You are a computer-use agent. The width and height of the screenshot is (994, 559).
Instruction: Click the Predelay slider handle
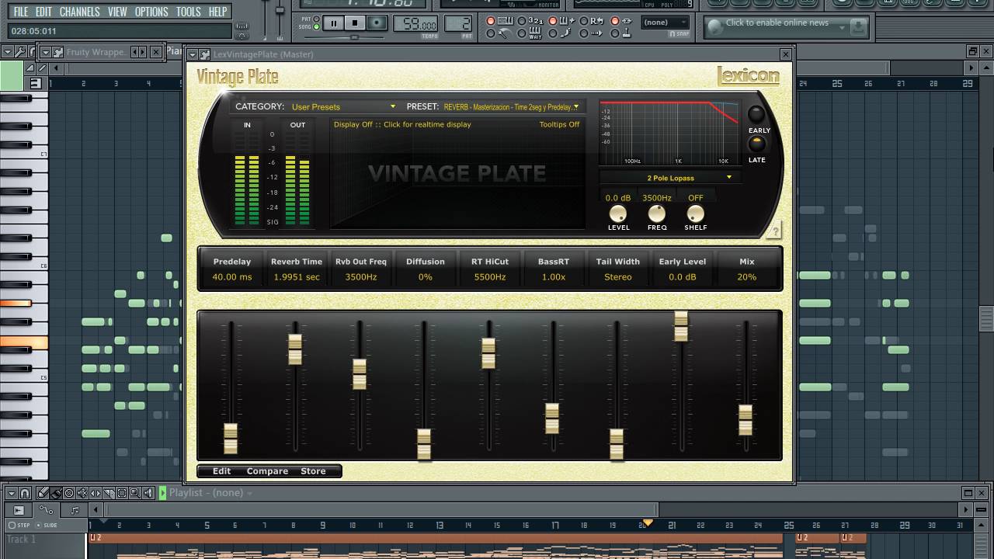click(231, 439)
